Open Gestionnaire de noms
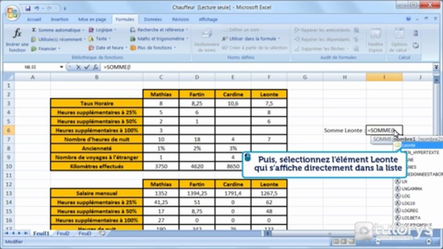 (x=206, y=40)
